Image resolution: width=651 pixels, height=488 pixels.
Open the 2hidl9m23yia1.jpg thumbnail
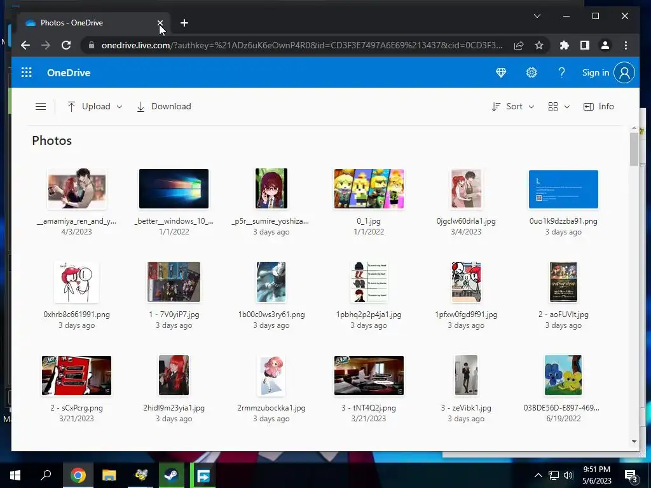coord(174,376)
